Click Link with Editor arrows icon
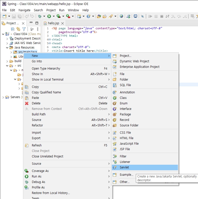Image resolution: width=198 pixels, height=199 pixels. tap(18, 29)
